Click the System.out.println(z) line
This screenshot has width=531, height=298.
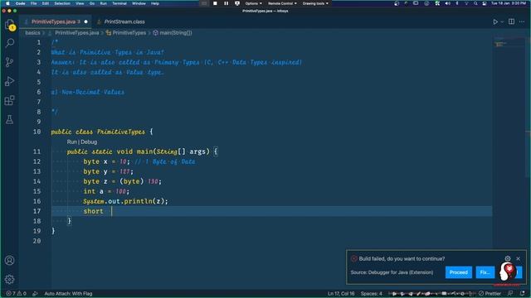[125, 201]
